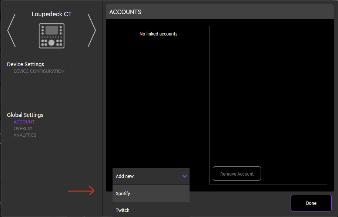
Task: Click Done to close settings
Action: (311, 203)
